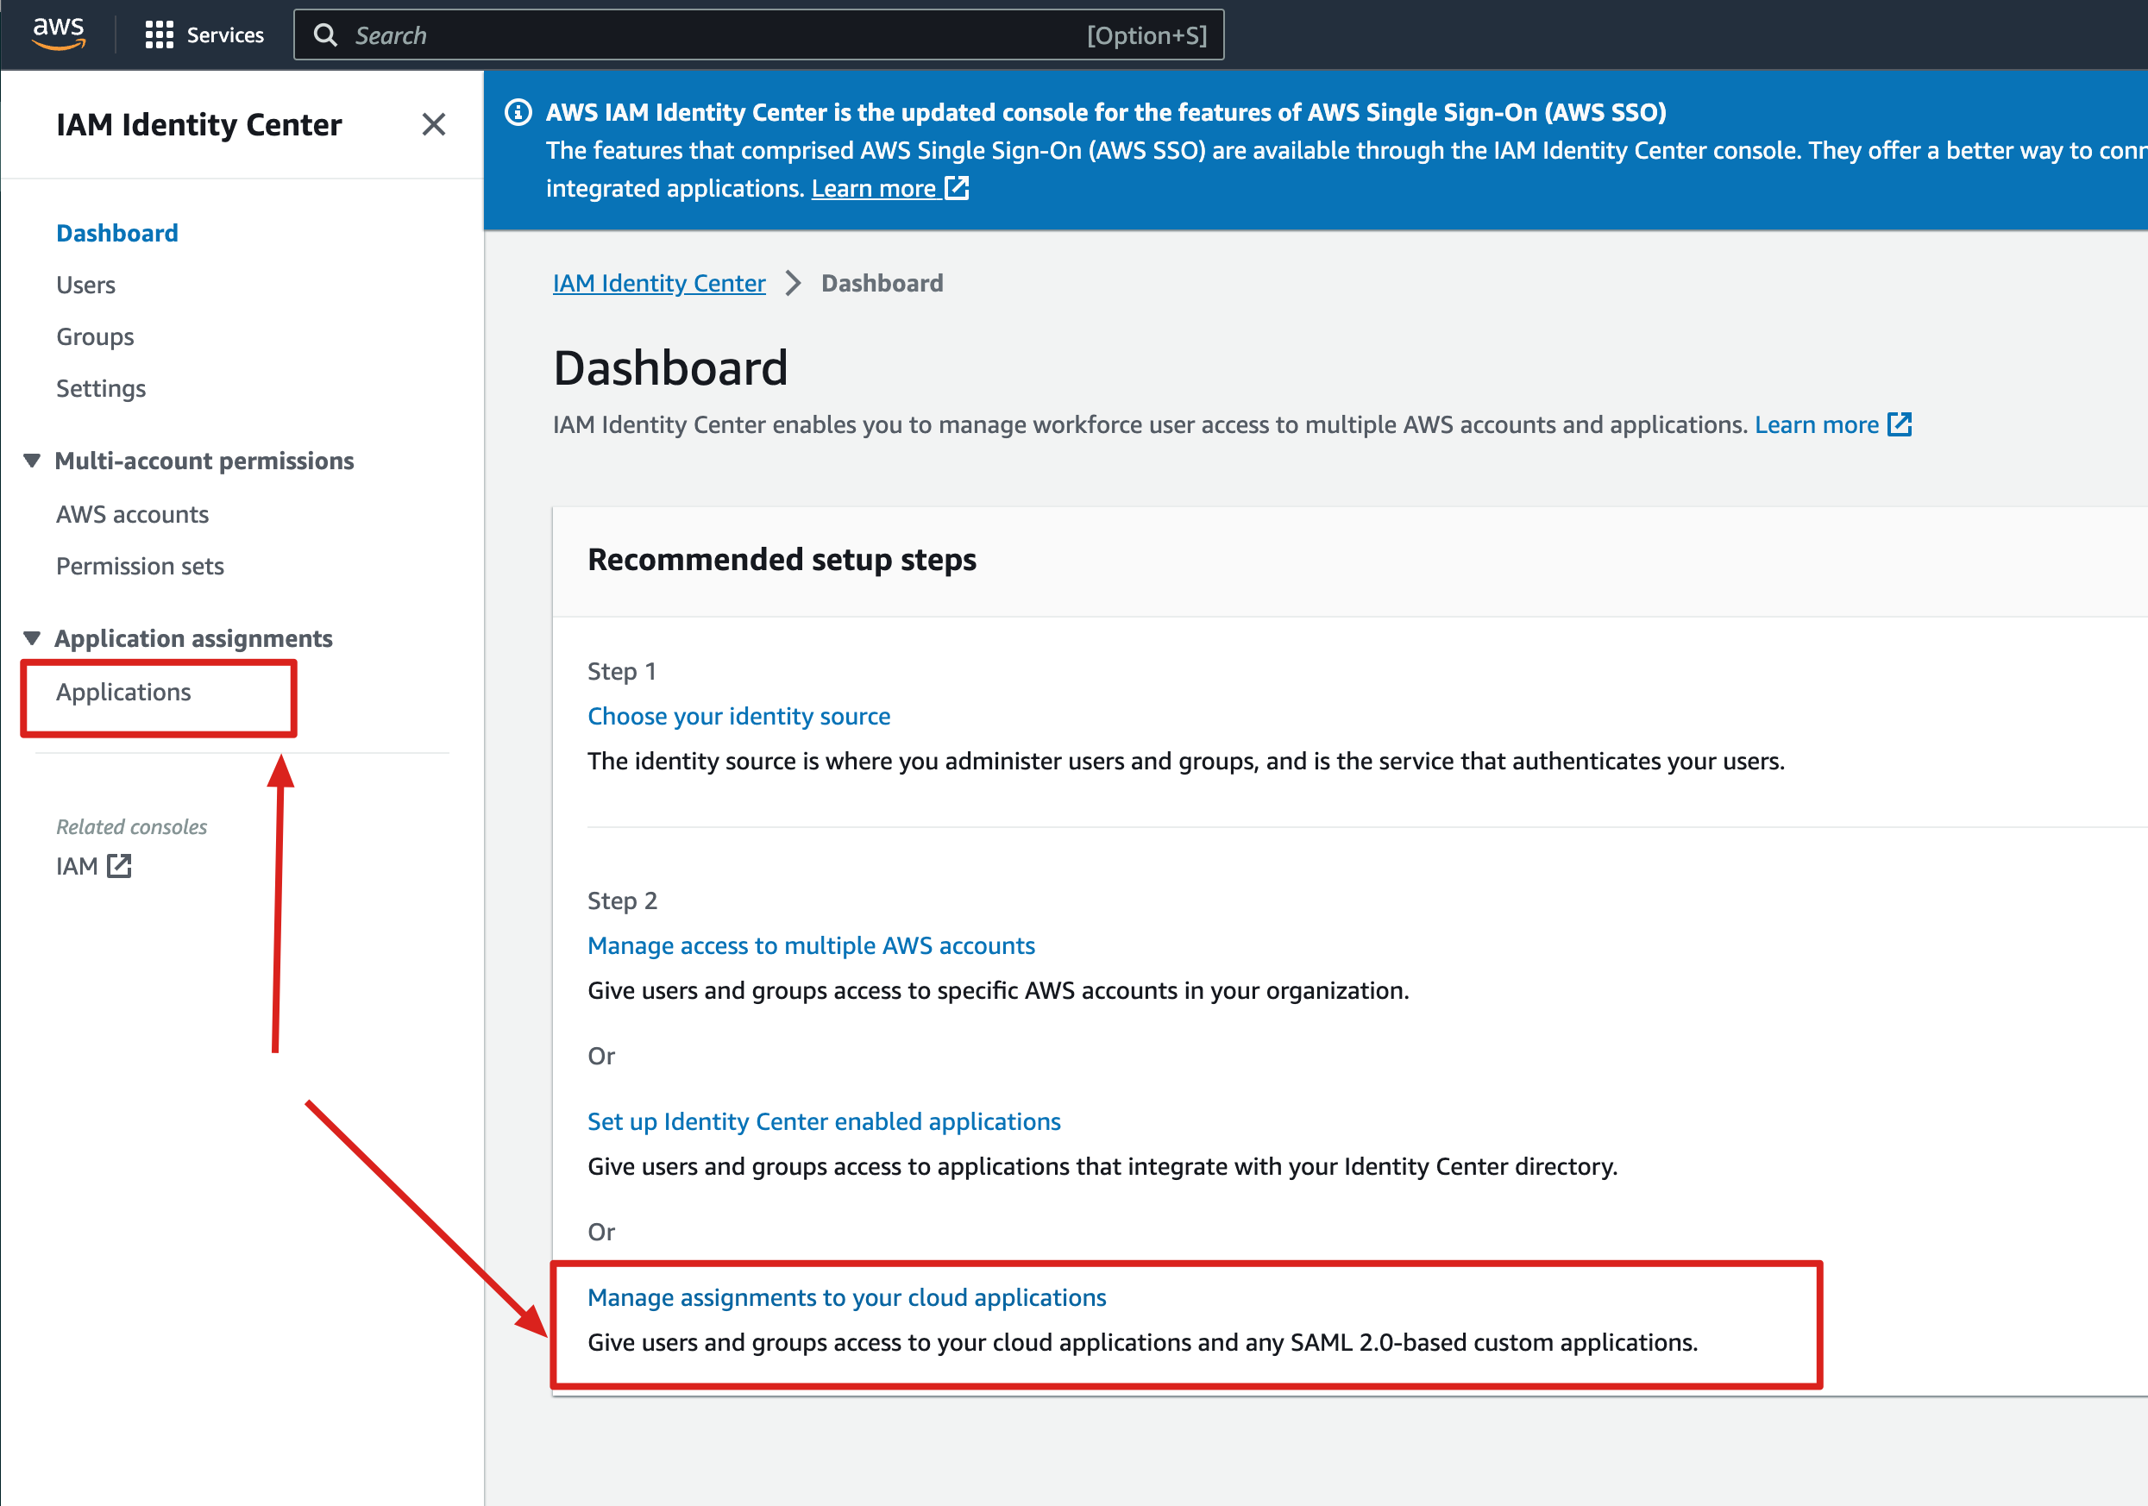Focus the top Search input field
This screenshot has width=2148, height=1506.
pyautogui.click(x=759, y=35)
